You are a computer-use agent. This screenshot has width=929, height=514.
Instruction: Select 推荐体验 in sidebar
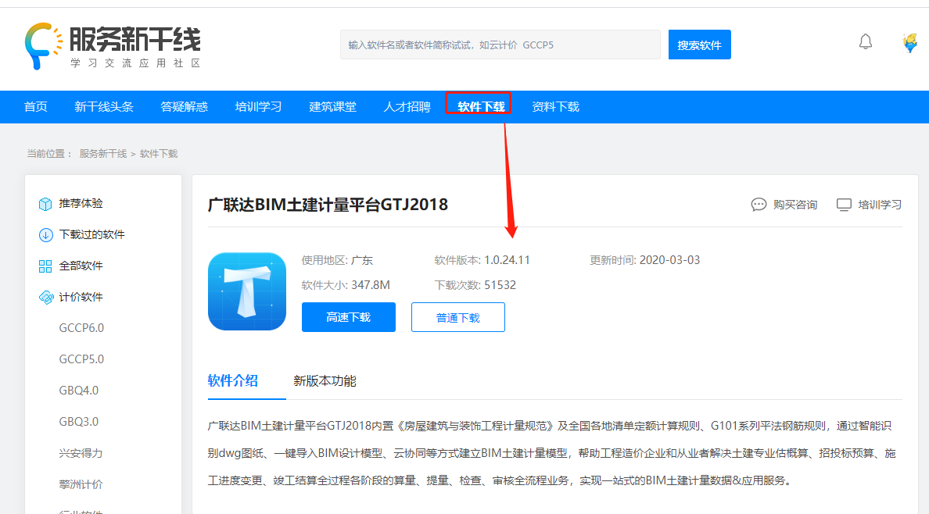coord(81,203)
